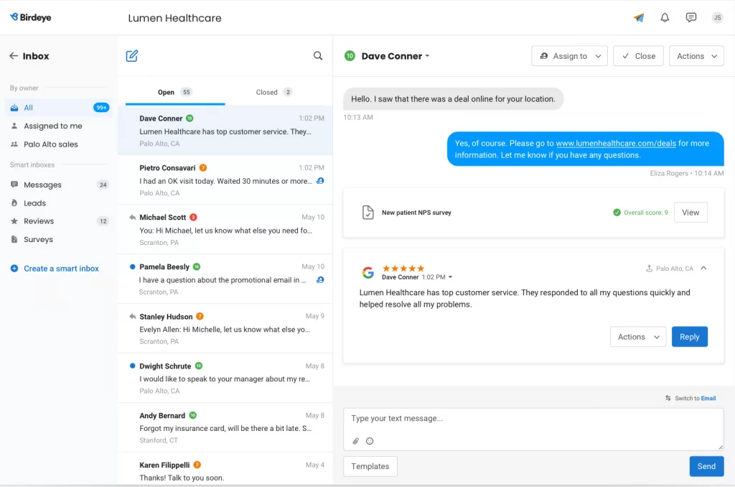Reply to Dave Conner's Google review
This screenshot has width=735, height=487.
[x=690, y=337]
